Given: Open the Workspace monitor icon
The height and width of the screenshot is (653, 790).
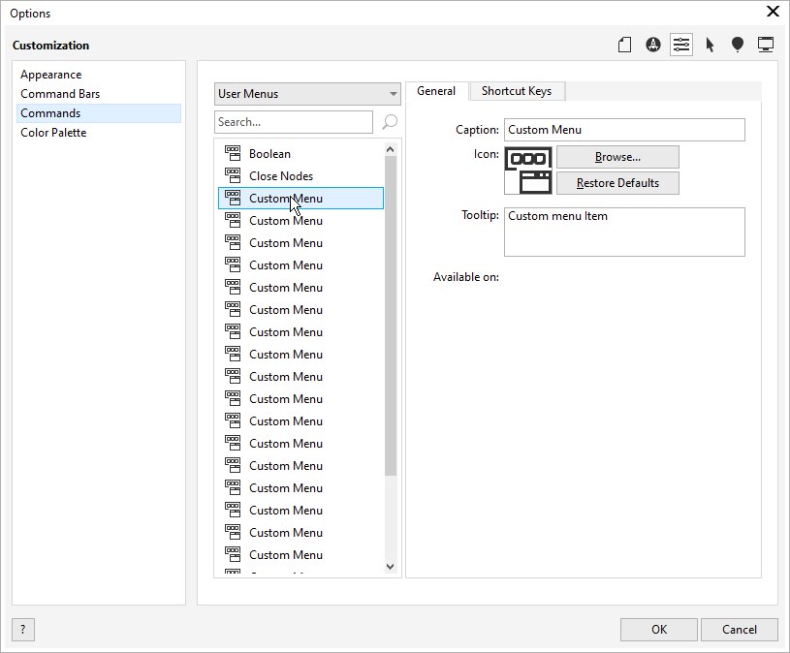Looking at the screenshot, I should [766, 45].
